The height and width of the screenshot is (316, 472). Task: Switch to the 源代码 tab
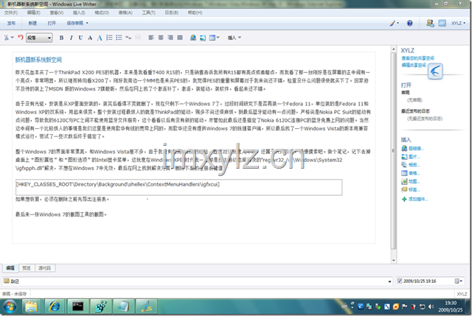tap(44, 268)
